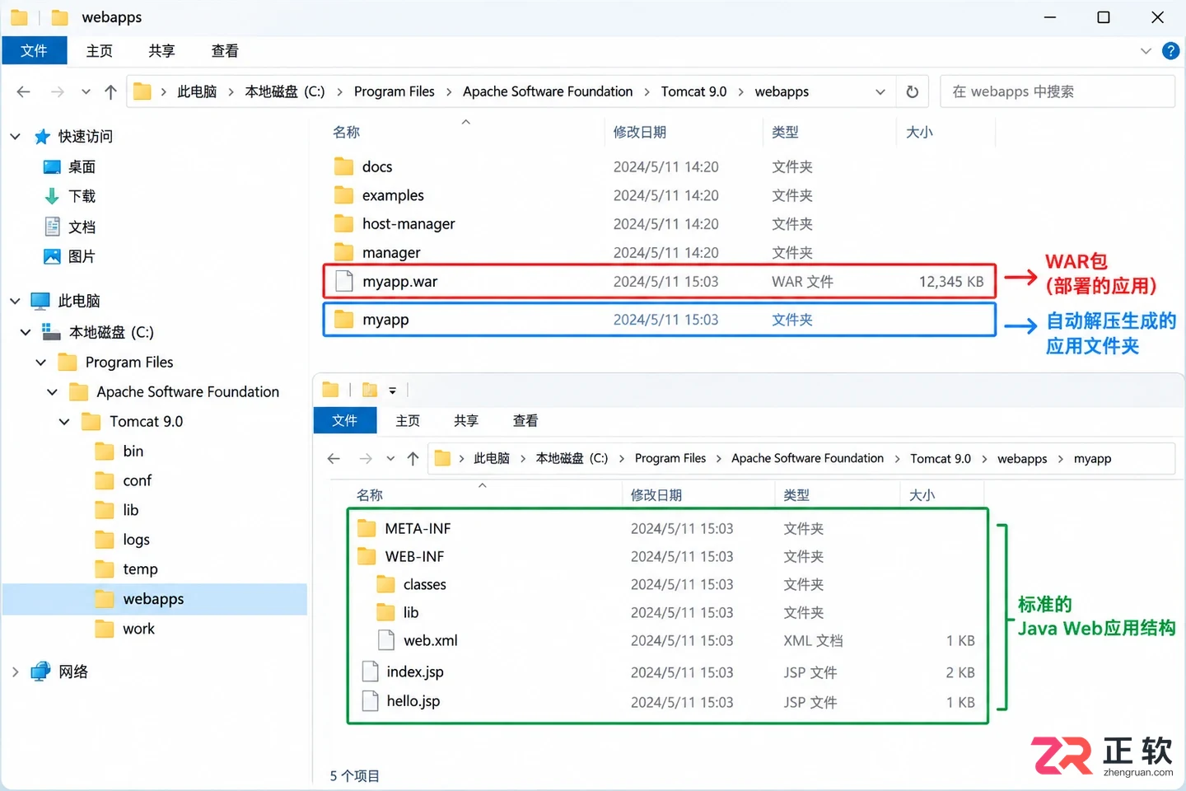Collapse the Quick access (快速访问) tree node

tap(15, 137)
